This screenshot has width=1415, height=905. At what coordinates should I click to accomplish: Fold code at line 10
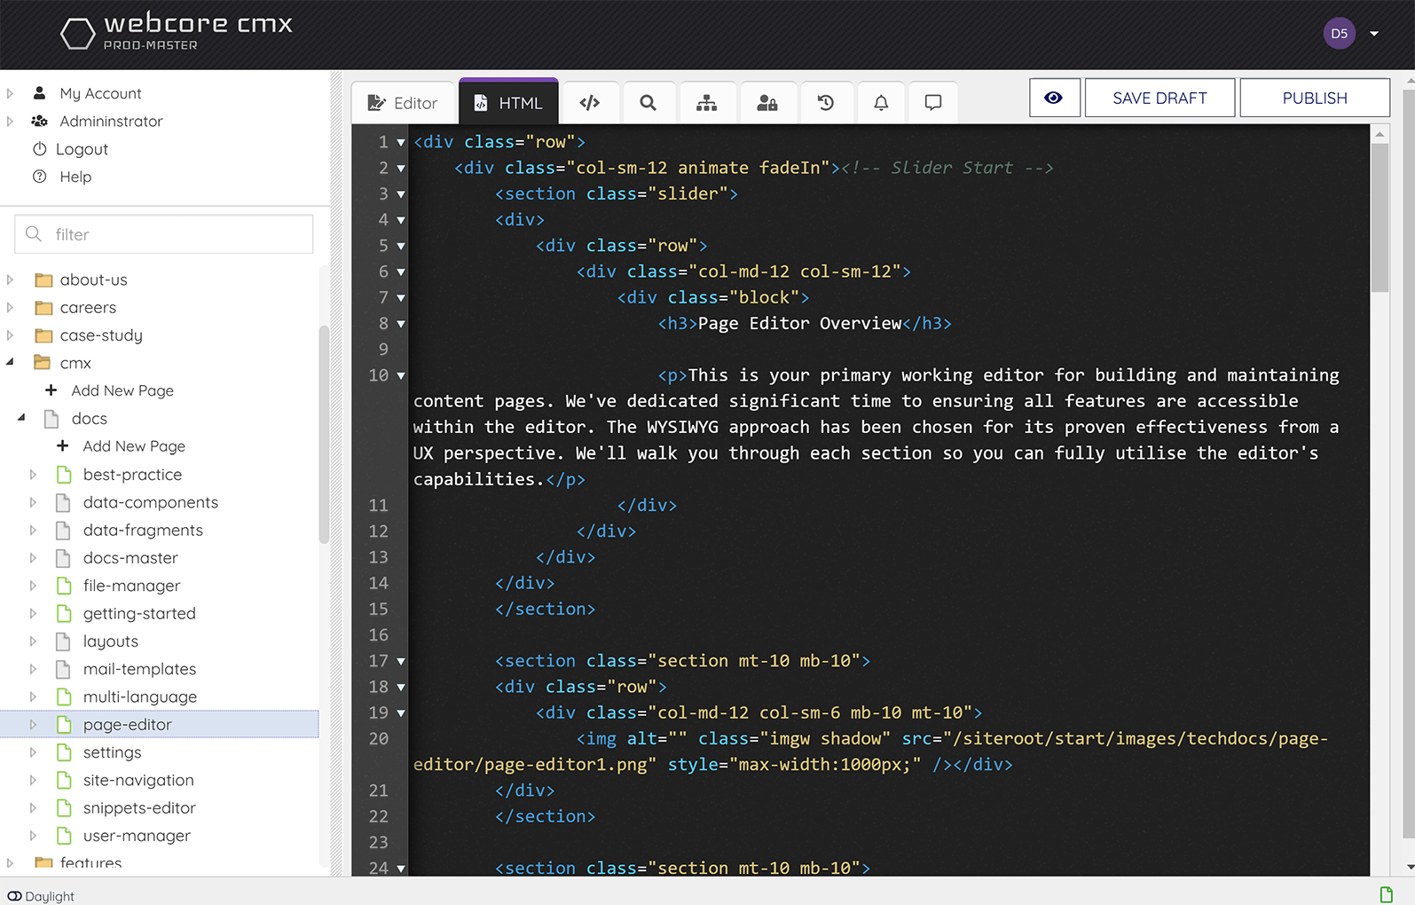(x=401, y=375)
